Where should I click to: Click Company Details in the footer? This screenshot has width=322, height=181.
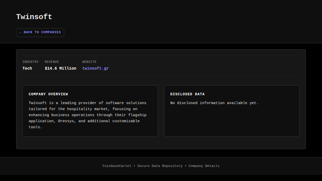click(x=204, y=166)
